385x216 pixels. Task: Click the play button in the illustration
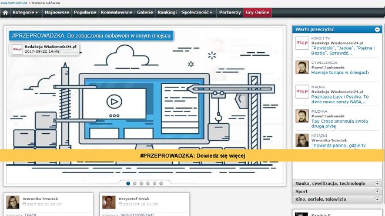pos(114,102)
